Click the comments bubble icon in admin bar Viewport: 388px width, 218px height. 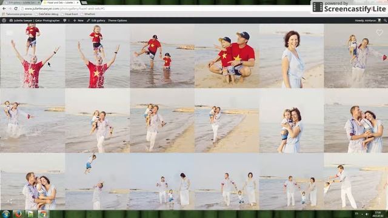pos(65,21)
